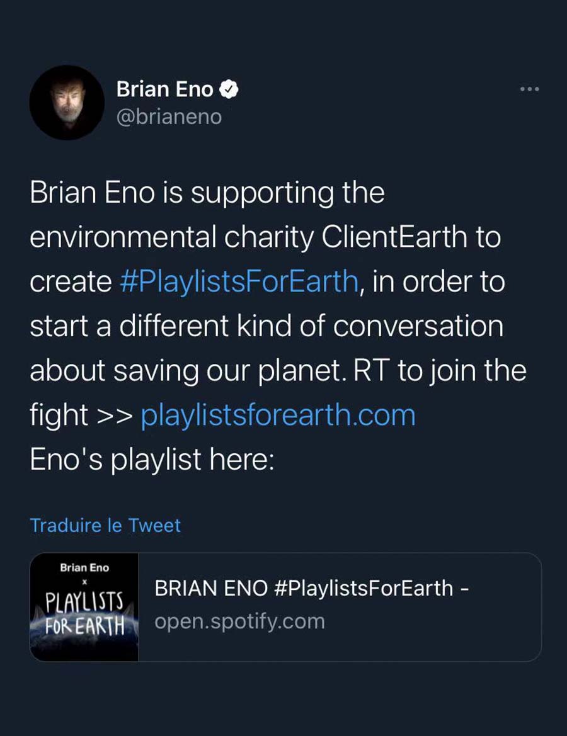567x736 pixels.
Task: Visit the playlistsforearth.com link
Action: (278, 415)
